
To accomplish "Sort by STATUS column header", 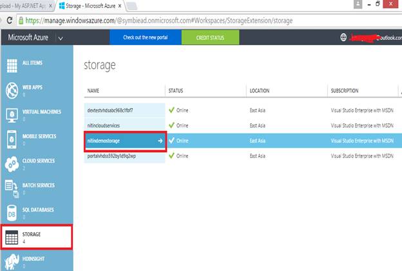I will [x=176, y=91].
